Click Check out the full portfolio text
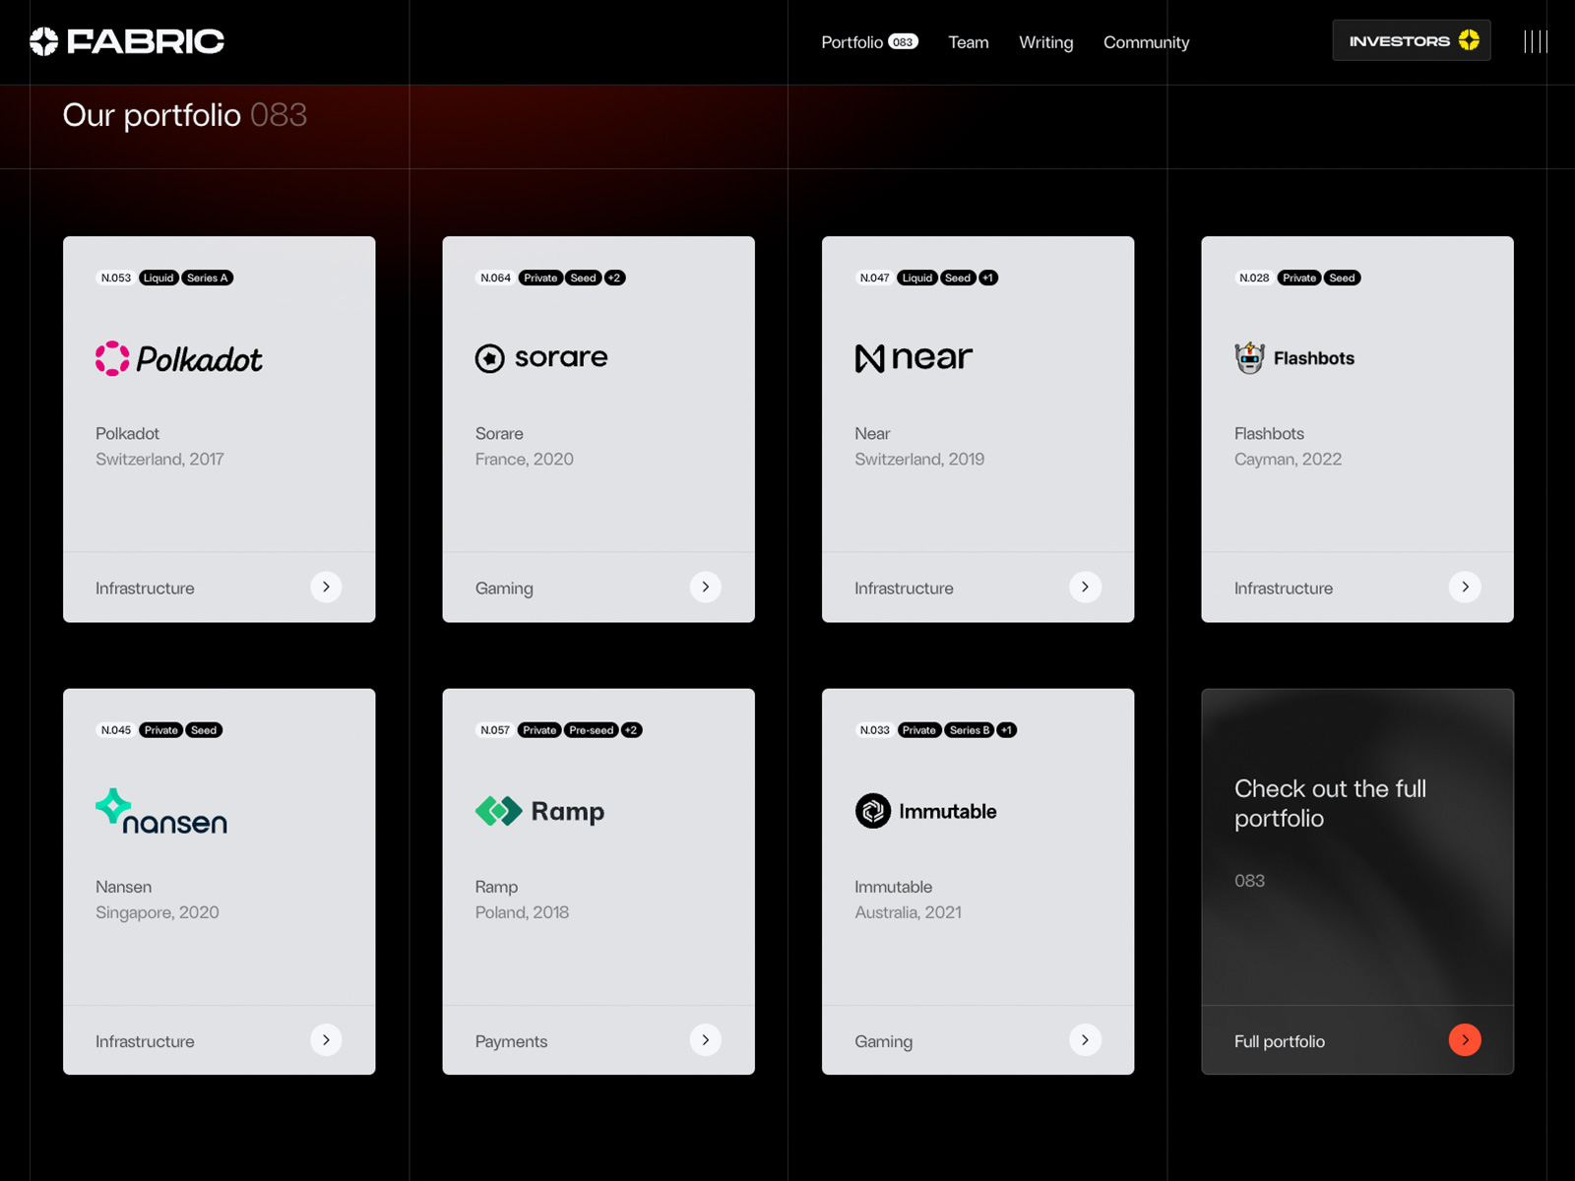Screen dimensions: 1575x1181 (1329, 803)
